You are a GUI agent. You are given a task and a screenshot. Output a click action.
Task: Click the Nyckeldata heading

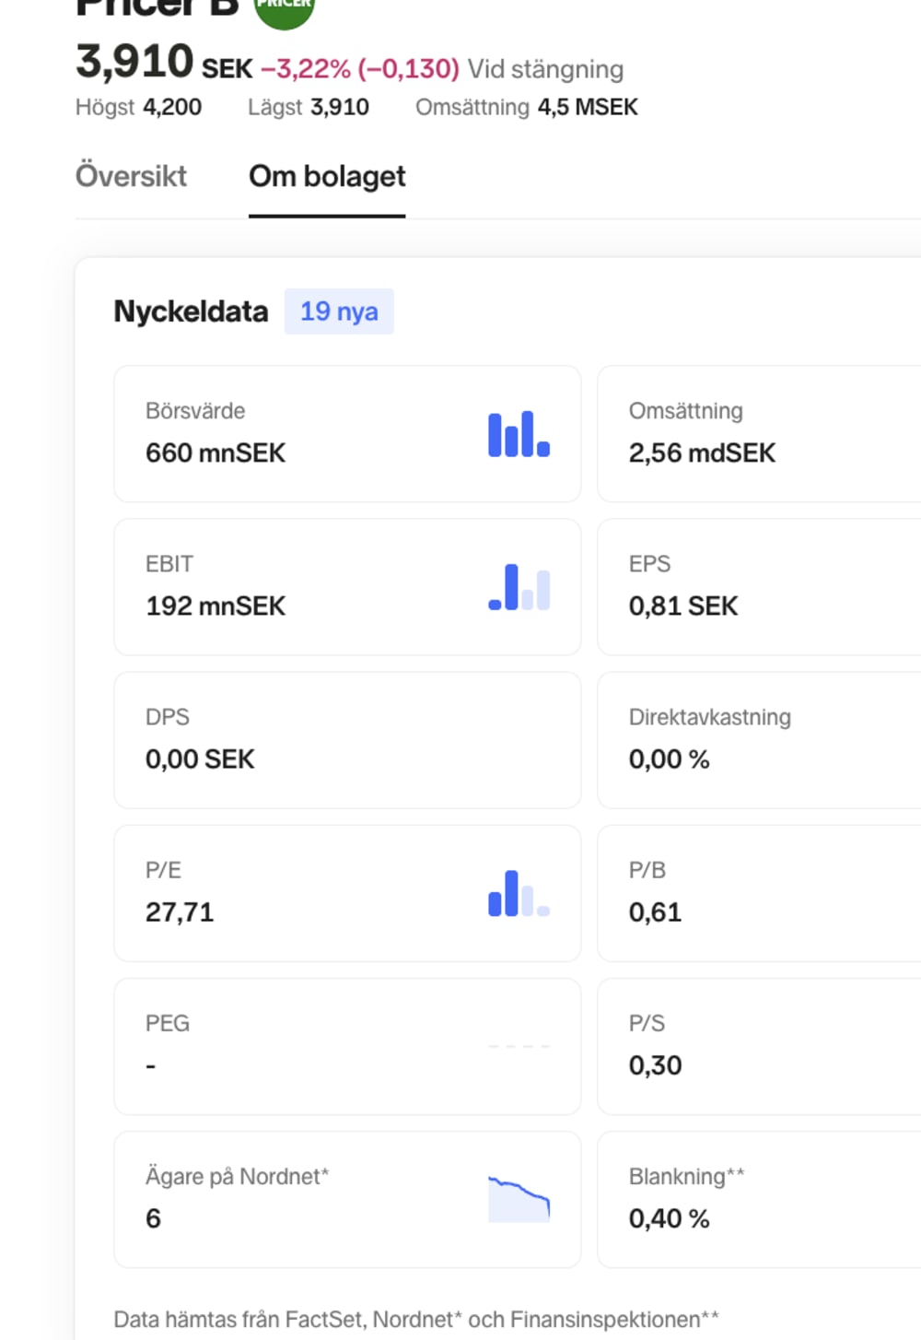tap(191, 311)
